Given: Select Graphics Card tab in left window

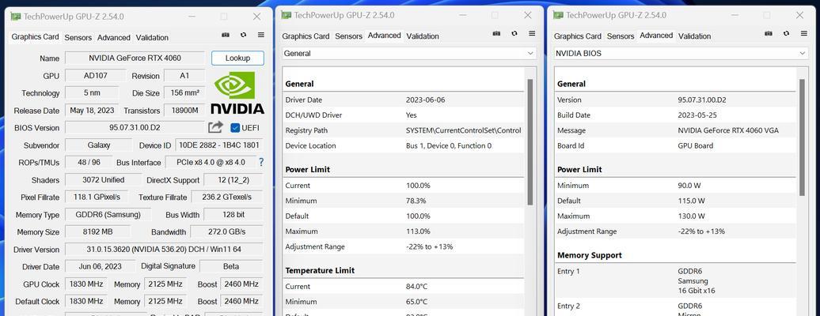Looking at the screenshot, I should coord(35,37).
